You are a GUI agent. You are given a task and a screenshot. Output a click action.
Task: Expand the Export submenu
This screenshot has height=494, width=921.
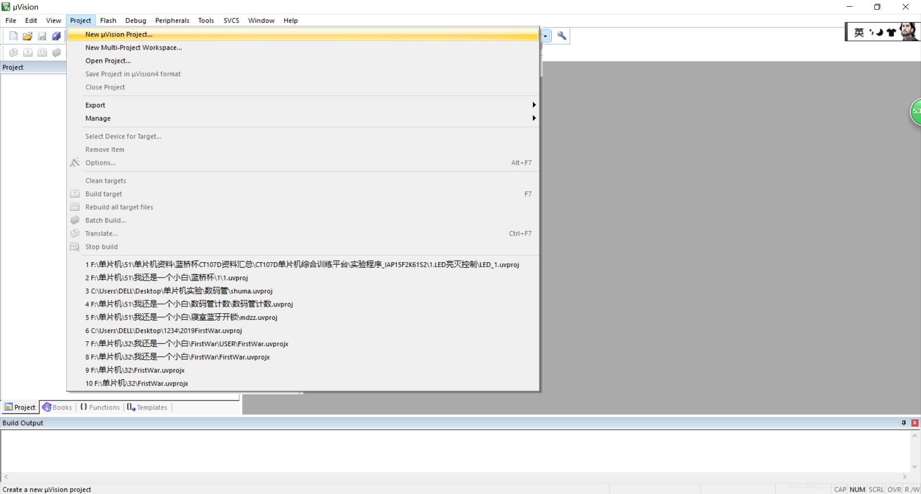[x=303, y=105]
